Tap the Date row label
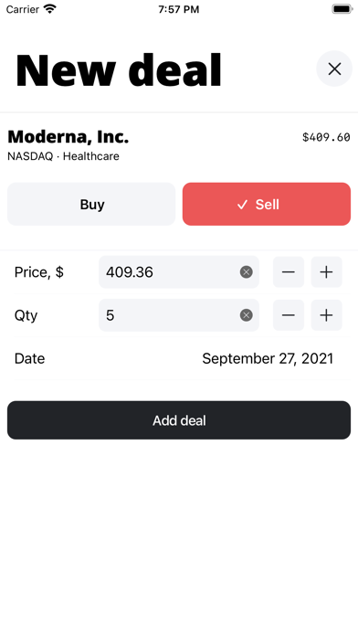The height and width of the screenshot is (636, 358). (x=29, y=358)
